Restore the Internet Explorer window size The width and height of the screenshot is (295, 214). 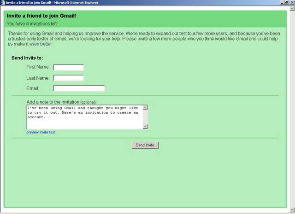[287, 3]
